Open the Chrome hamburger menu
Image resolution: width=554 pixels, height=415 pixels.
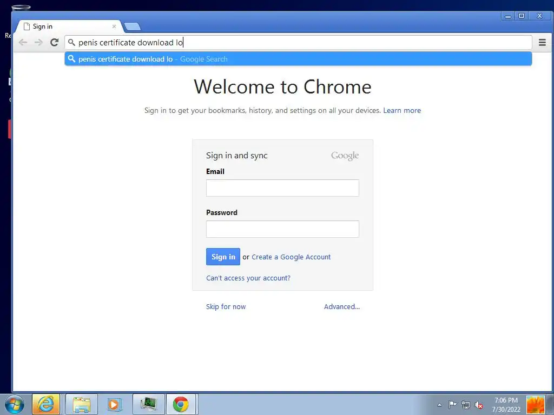point(542,43)
